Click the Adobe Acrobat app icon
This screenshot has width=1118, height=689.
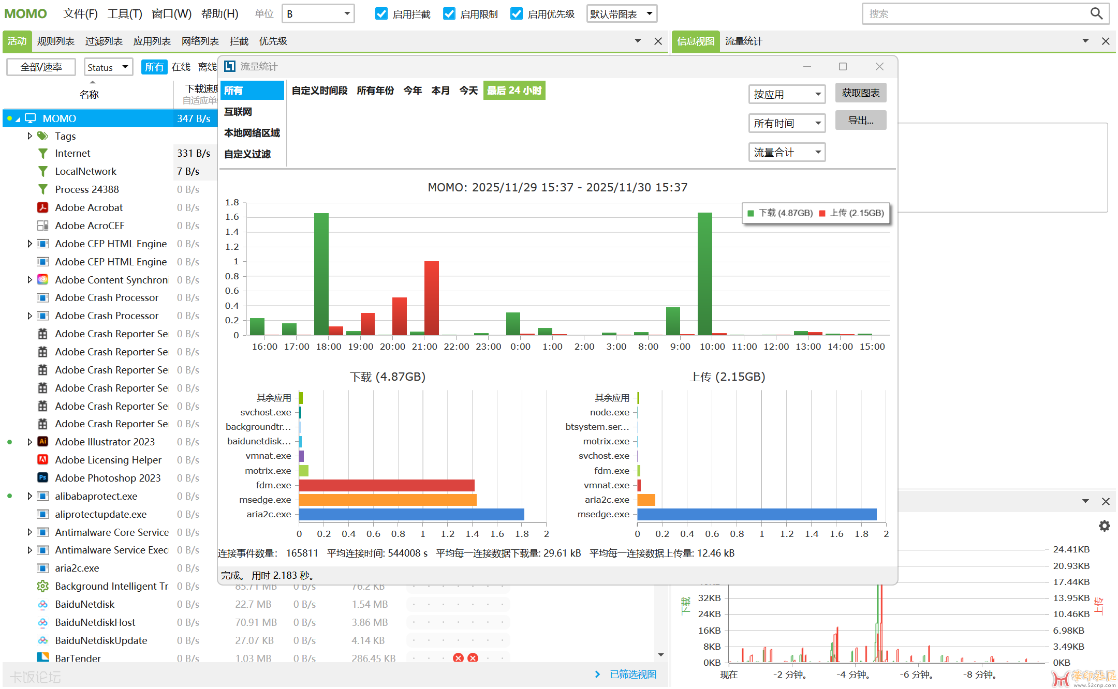click(43, 207)
